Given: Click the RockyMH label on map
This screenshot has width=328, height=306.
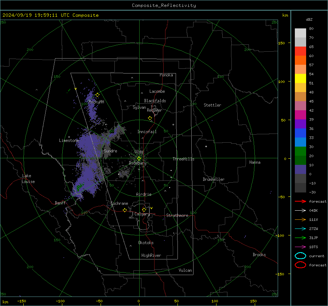Looking at the screenshot, I should point(96,102).
